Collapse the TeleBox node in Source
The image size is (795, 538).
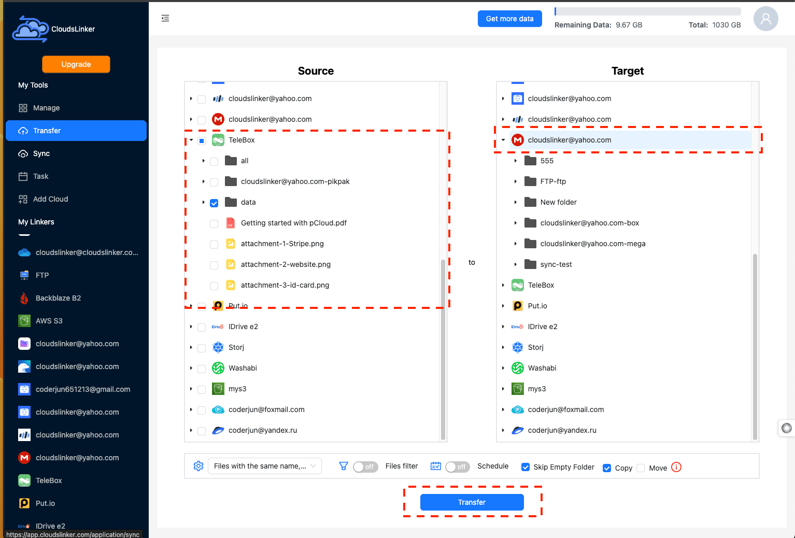pos(191,140)
